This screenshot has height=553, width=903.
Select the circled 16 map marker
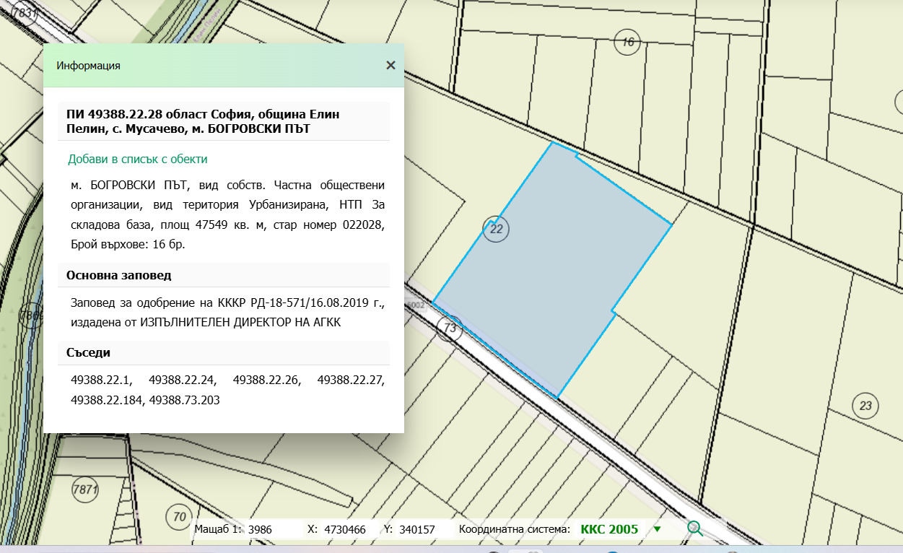[628, 43]
